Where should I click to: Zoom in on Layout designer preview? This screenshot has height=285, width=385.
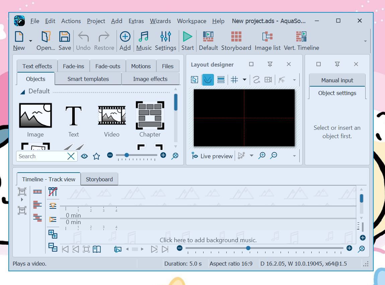(x=262, y=155)
